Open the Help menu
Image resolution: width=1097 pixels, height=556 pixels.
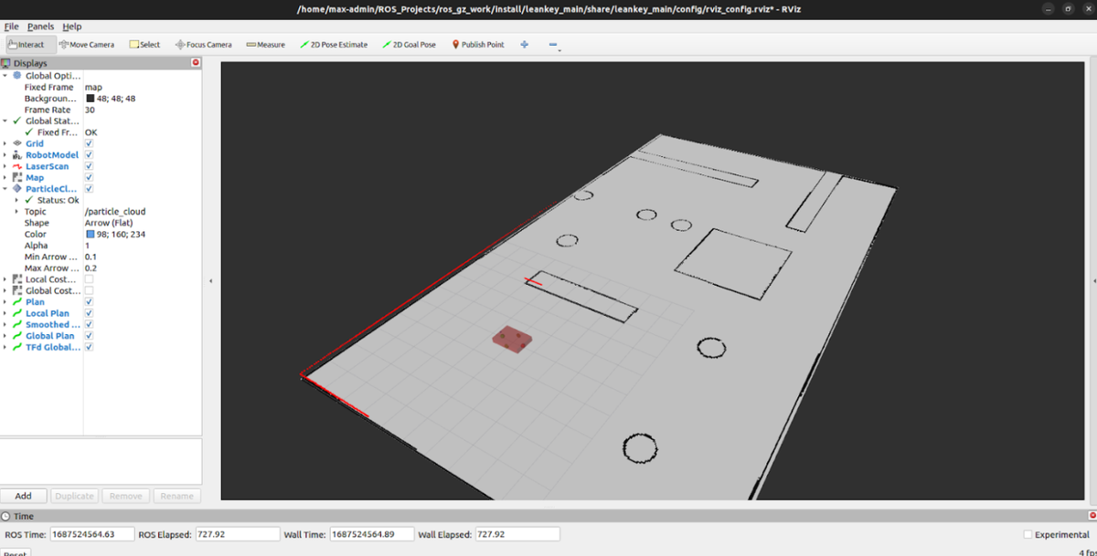(72, 26)
